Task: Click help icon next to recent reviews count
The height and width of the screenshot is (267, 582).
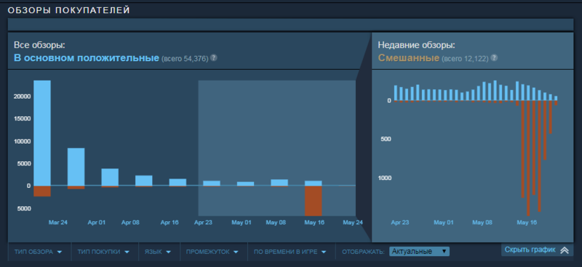Action: 494,58
